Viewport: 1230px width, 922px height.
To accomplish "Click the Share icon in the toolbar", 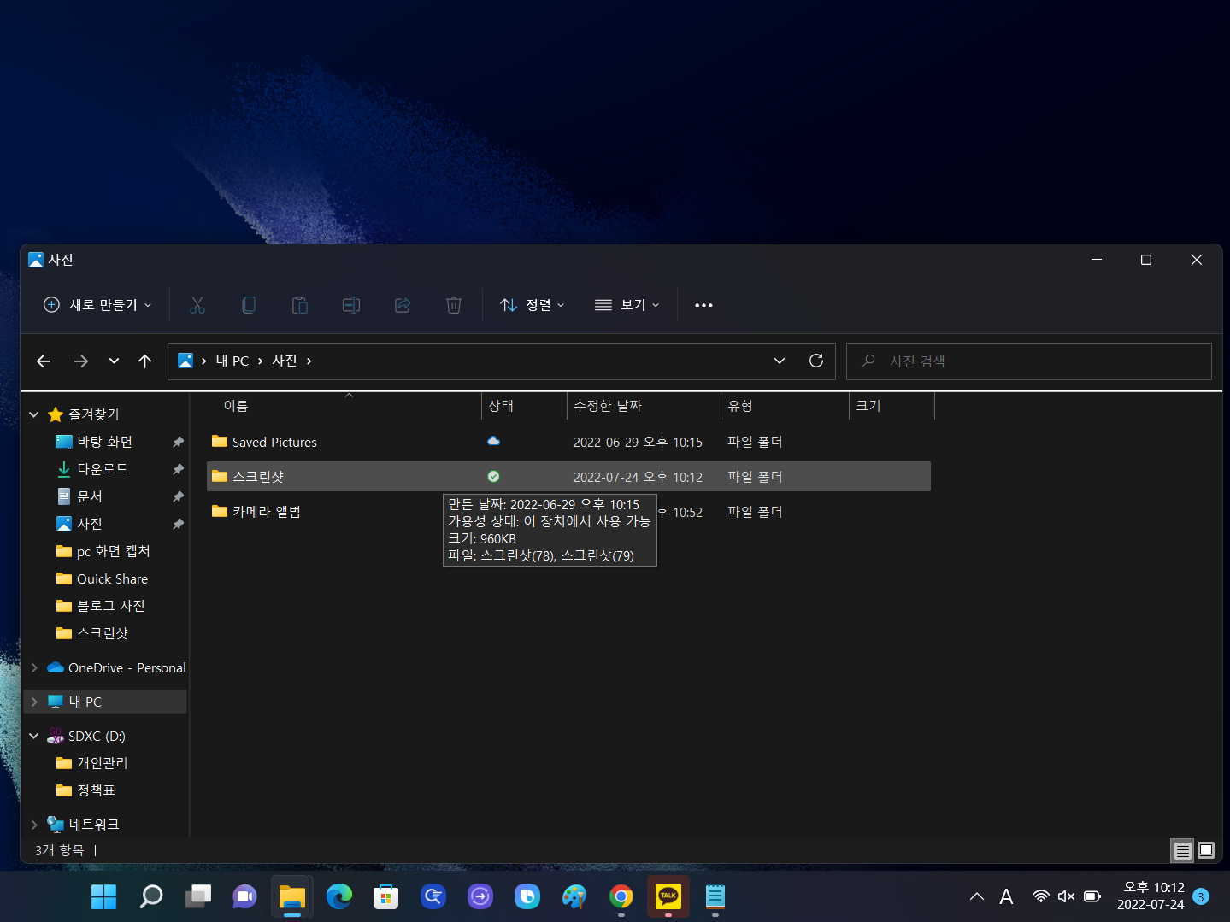I will [403, 305].
